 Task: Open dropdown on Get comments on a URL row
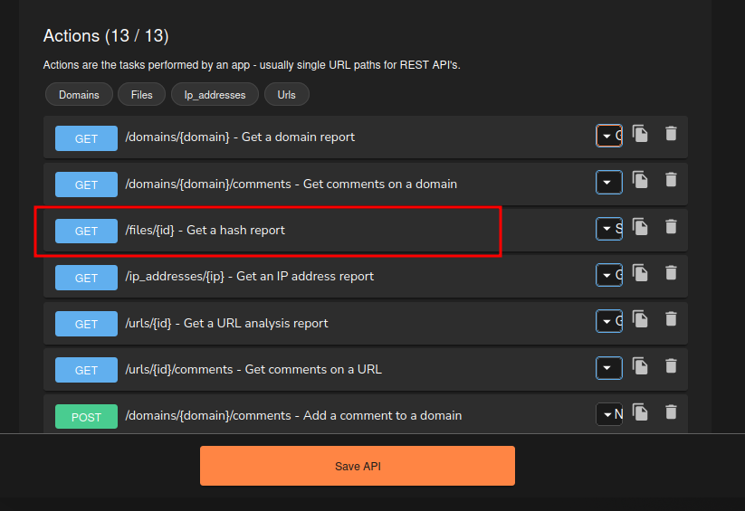tap(608, 368)
